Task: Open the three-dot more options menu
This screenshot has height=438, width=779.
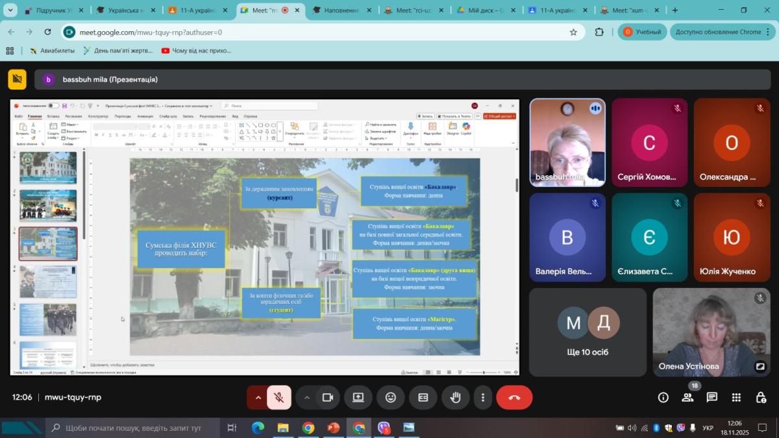Action: [x=482, y=398]
